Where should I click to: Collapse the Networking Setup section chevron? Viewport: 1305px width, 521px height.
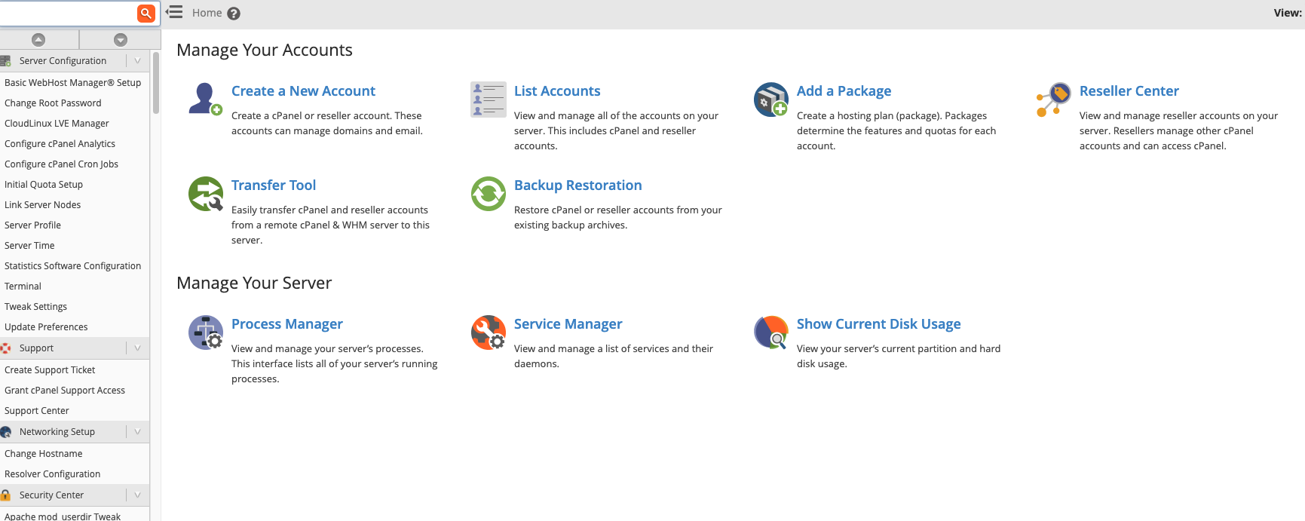click(x=137, y=432)
